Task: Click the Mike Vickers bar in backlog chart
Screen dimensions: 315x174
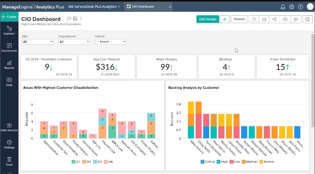Action: [x=191, y=120]
